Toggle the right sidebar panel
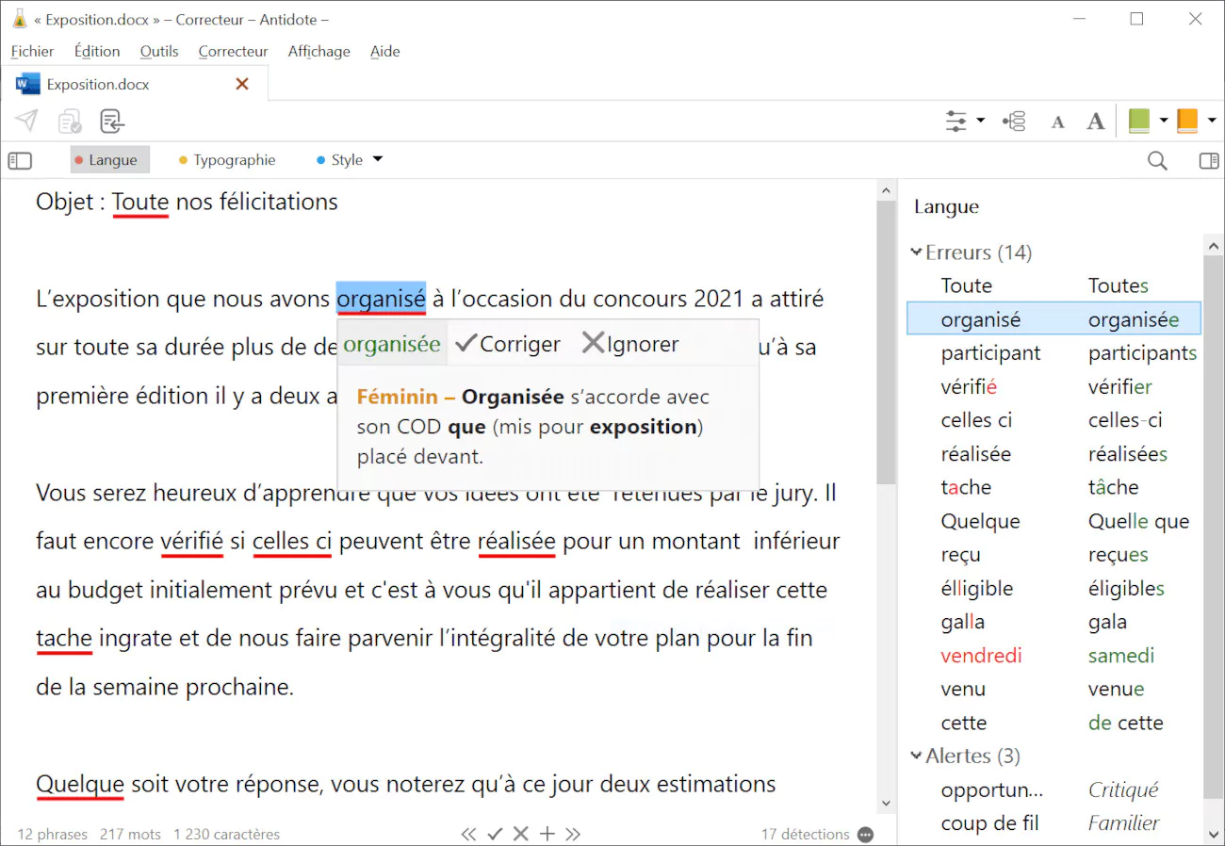This screenshot has width=1225, height=846. click(1208, 160)
